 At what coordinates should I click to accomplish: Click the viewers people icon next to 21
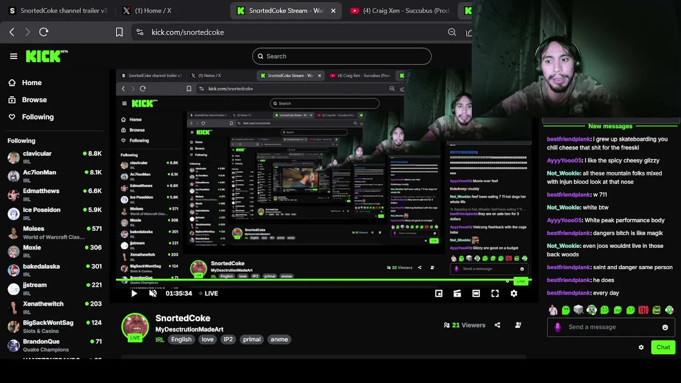click(446, 325)
